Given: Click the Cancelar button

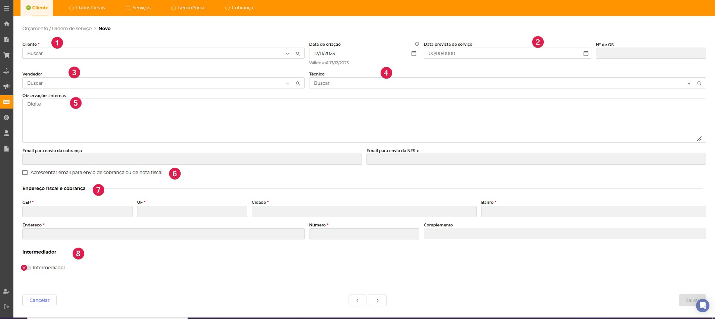Looking at the screenshot, I should tap(39, 300).
